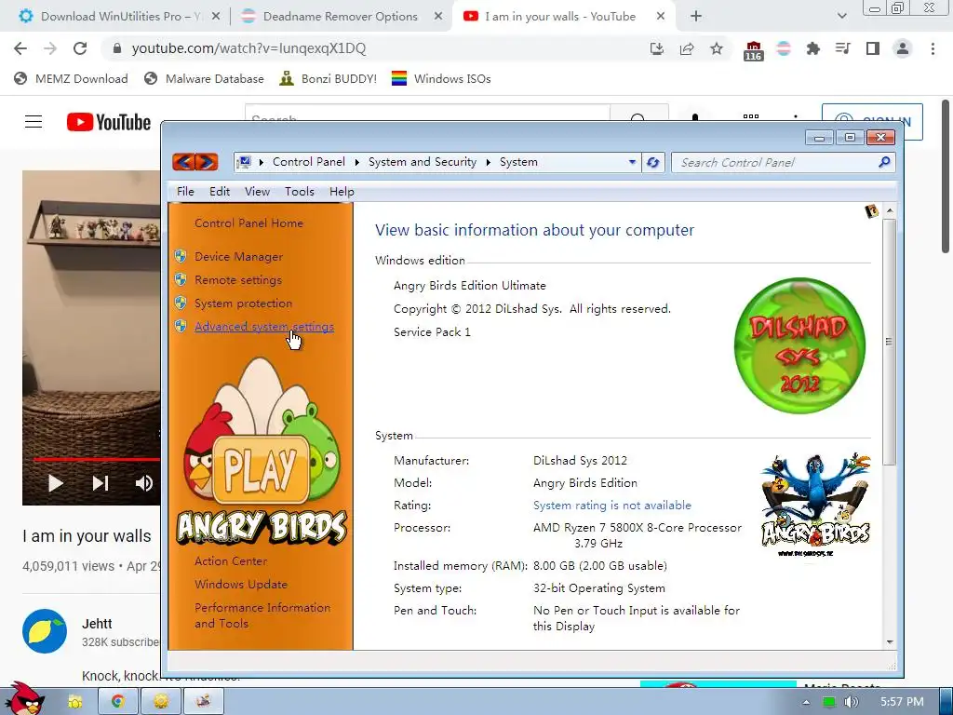Open Performance Information and Tools

coord(262,615)
